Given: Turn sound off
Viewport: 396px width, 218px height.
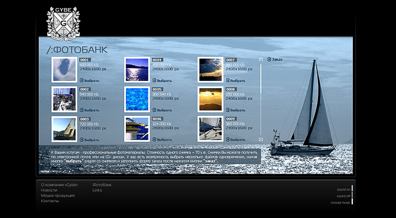Looking at the screenshot, I should 345,196.
